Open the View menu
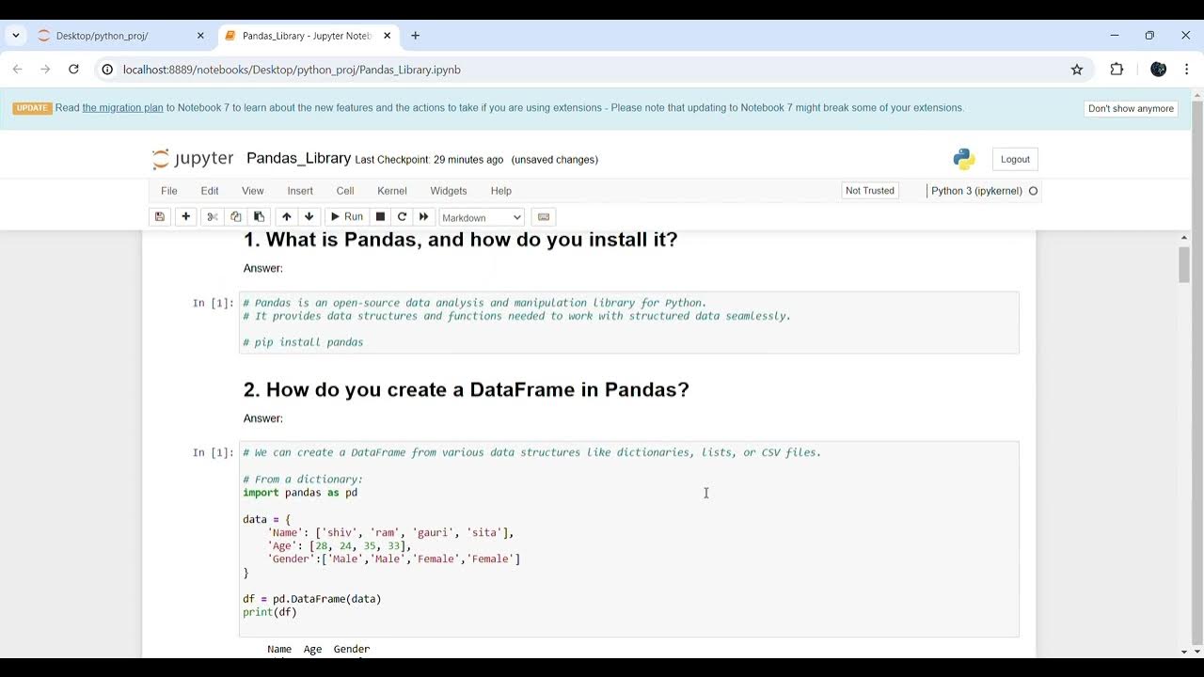This screenshot has width=1204, height=677. click(253, 191)
